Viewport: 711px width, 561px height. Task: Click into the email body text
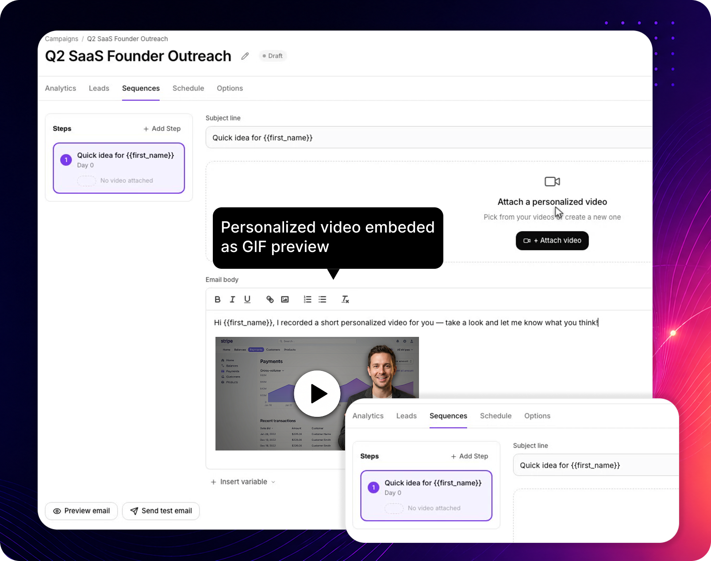coord(406,323)
